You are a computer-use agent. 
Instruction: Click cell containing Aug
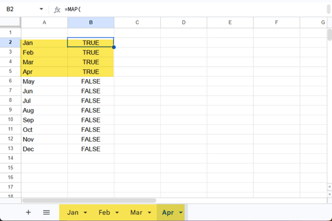[x=44, y=110]
